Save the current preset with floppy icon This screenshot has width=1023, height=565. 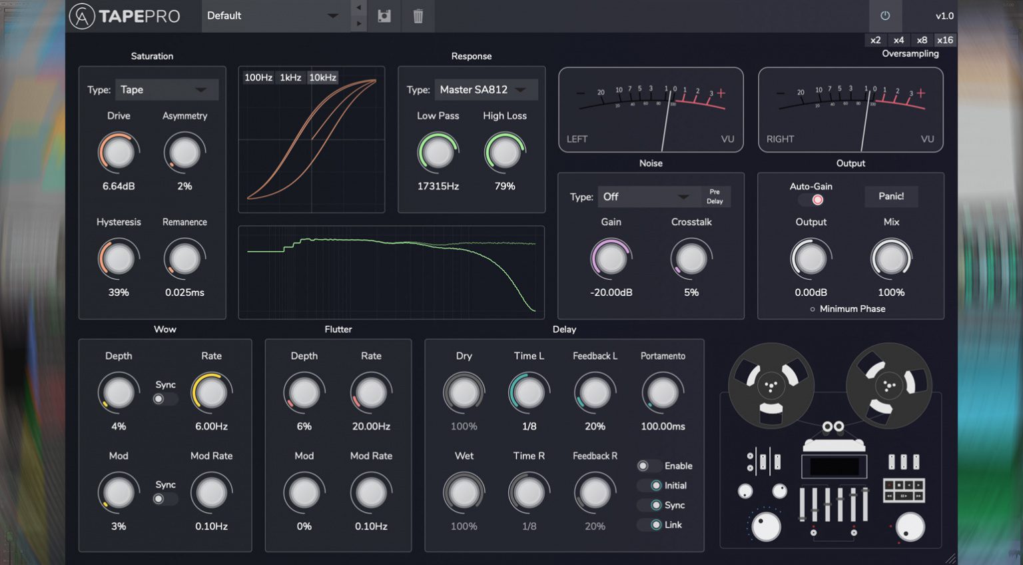384,16
